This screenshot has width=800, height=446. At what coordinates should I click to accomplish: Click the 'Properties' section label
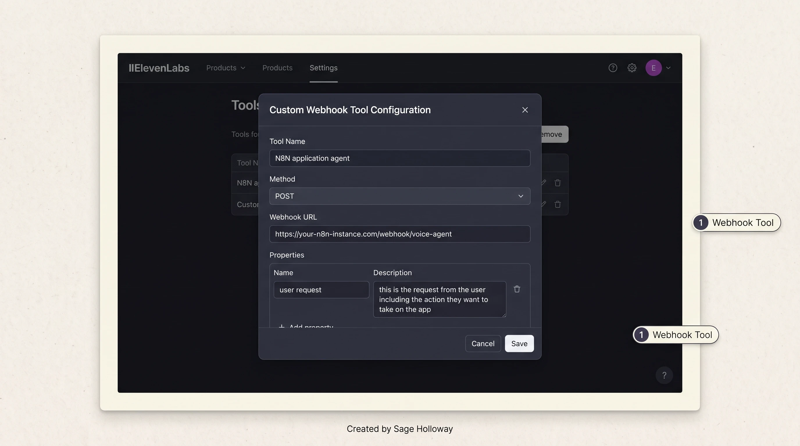pyautogui.click(x=287, y=255)
